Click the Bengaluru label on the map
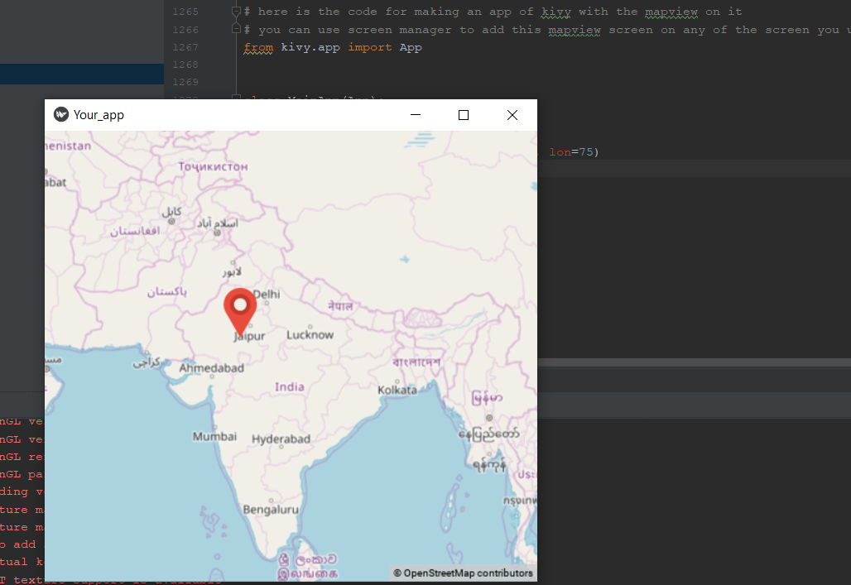851x585 pixels. [x=271, y=510]
